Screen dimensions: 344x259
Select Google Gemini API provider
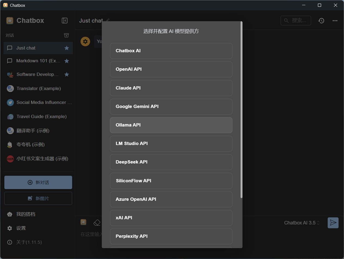point(171,107)
